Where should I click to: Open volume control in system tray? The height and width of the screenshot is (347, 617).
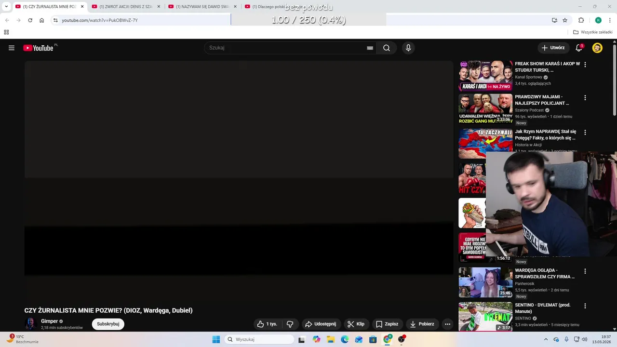coord(584,339)
